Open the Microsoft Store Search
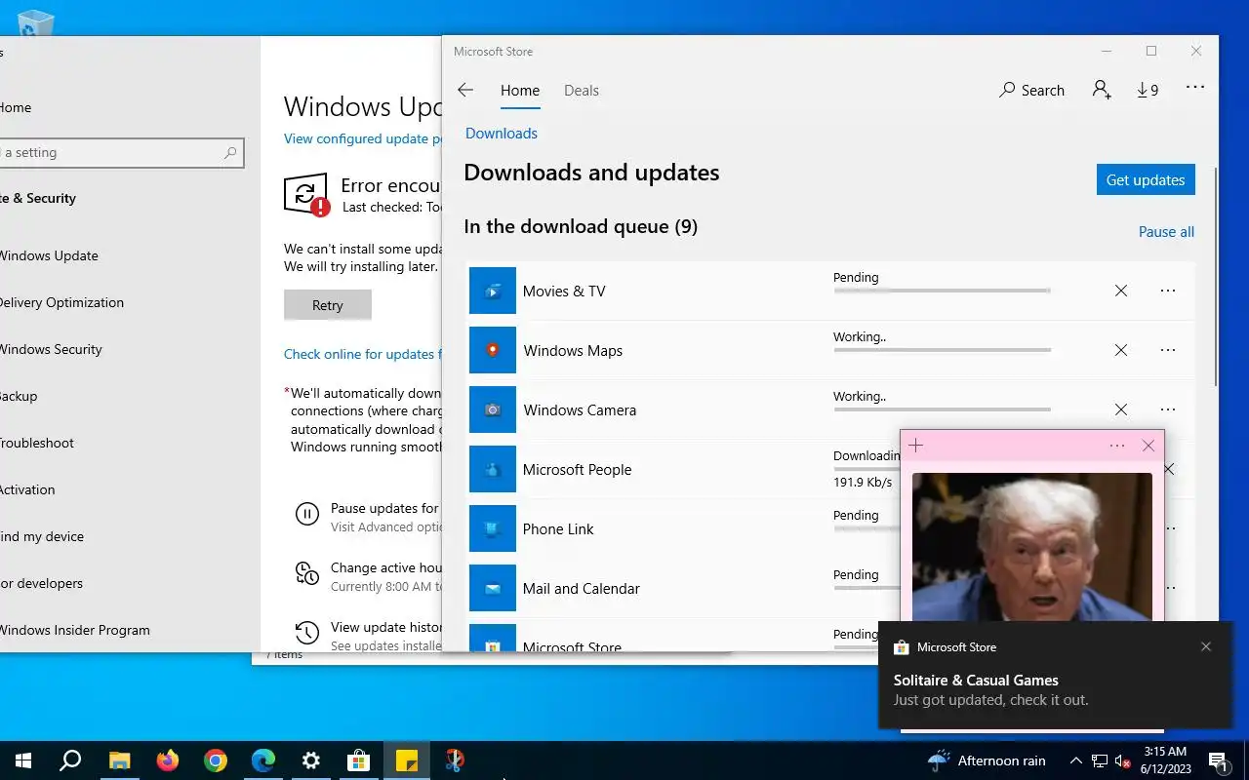This screenshot has width=1249, height=780. (x=1031, y=90)
